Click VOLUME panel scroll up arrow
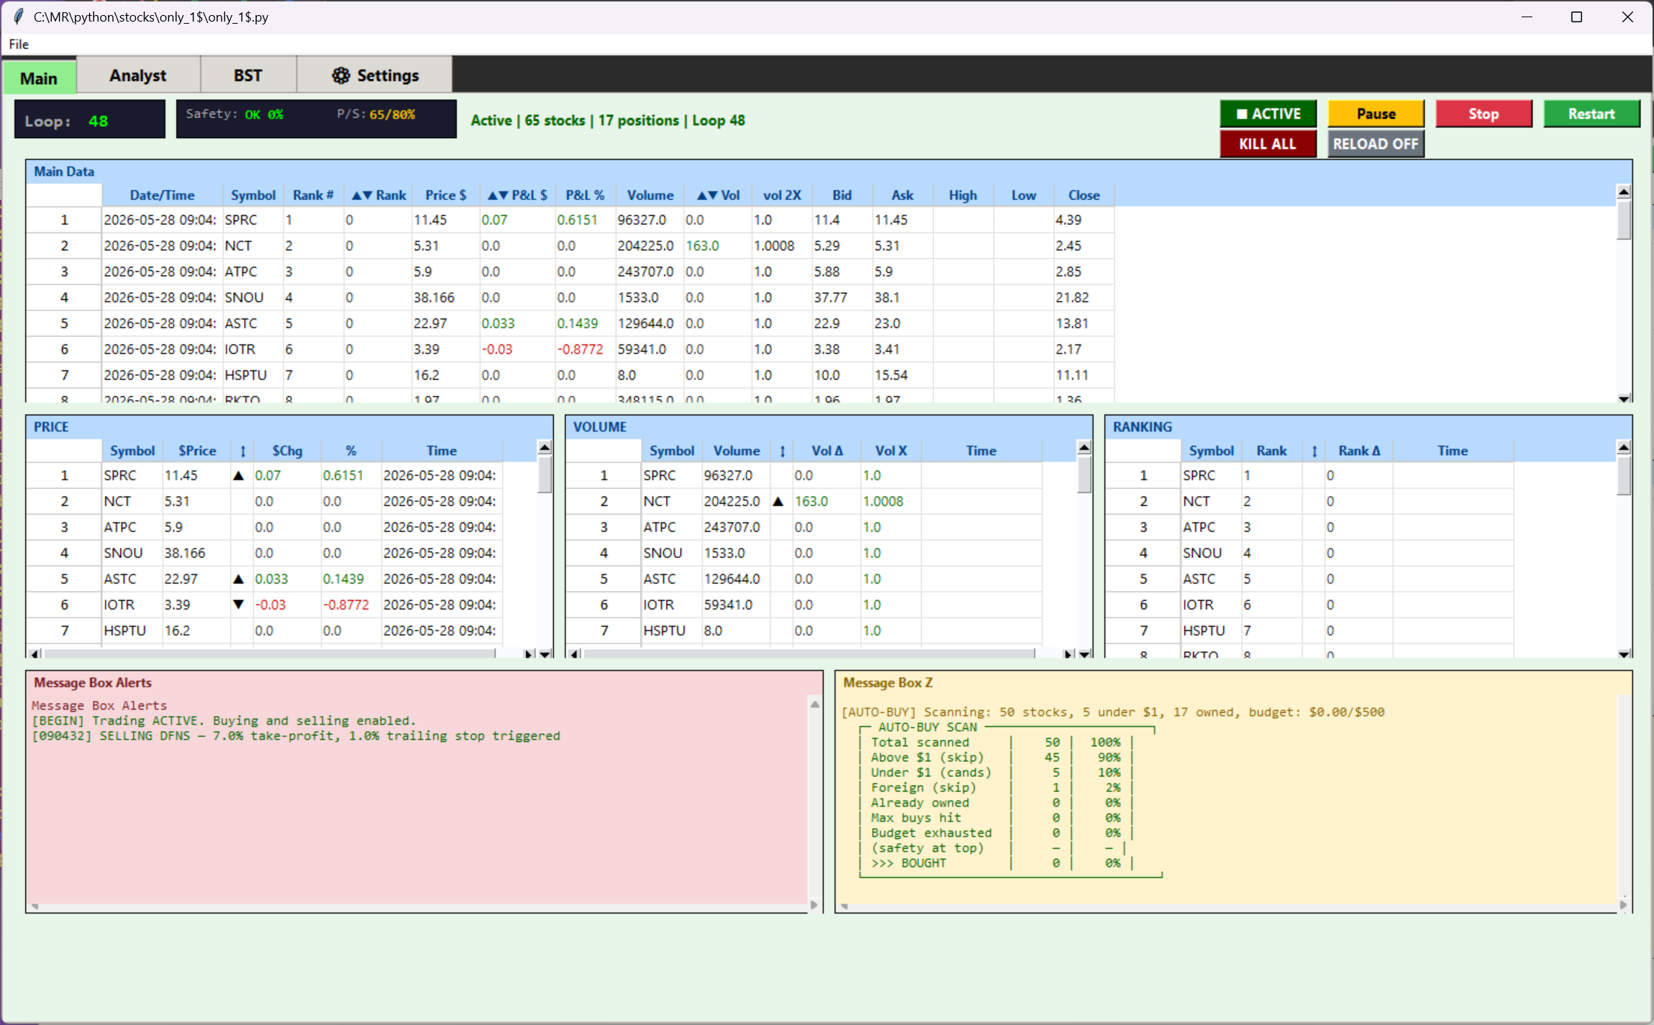Viewport: 1654px width, 1025px height. pyautogui.click(x=1084, y=448)
